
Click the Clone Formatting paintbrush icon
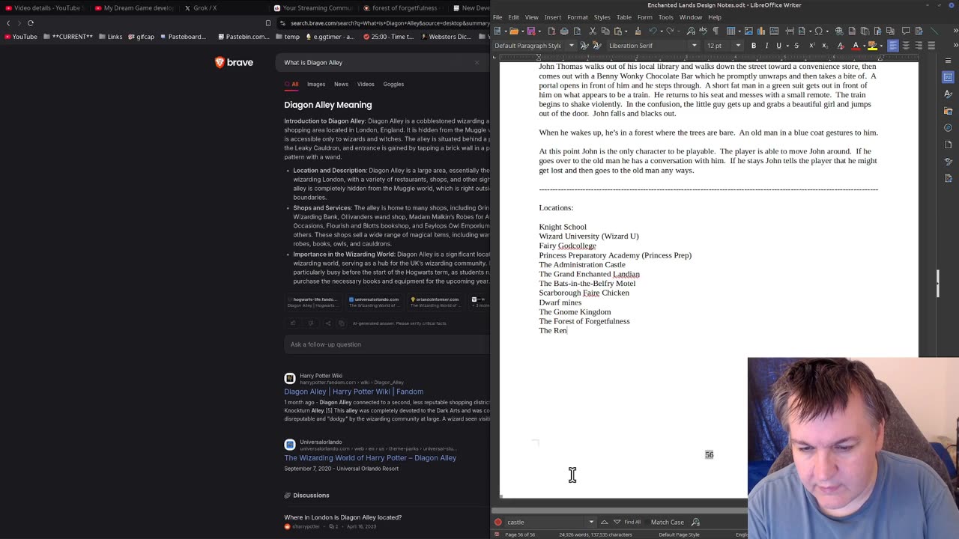tap(638, 31)
